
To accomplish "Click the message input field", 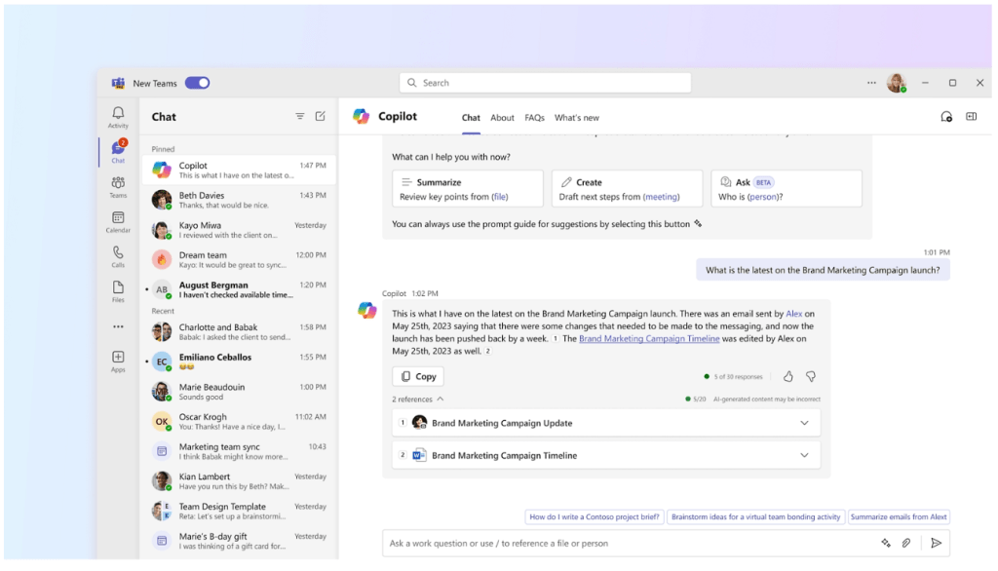I will [x=624, y=543].
